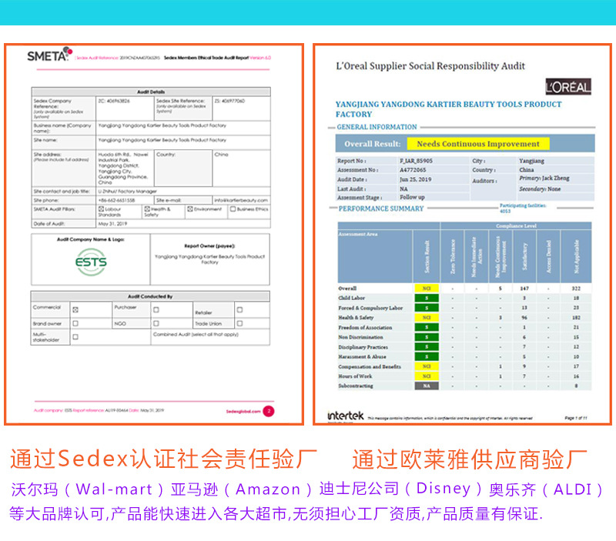
Task: Click the Page 1 of 11 footer text
Action: tap(576, 418)
